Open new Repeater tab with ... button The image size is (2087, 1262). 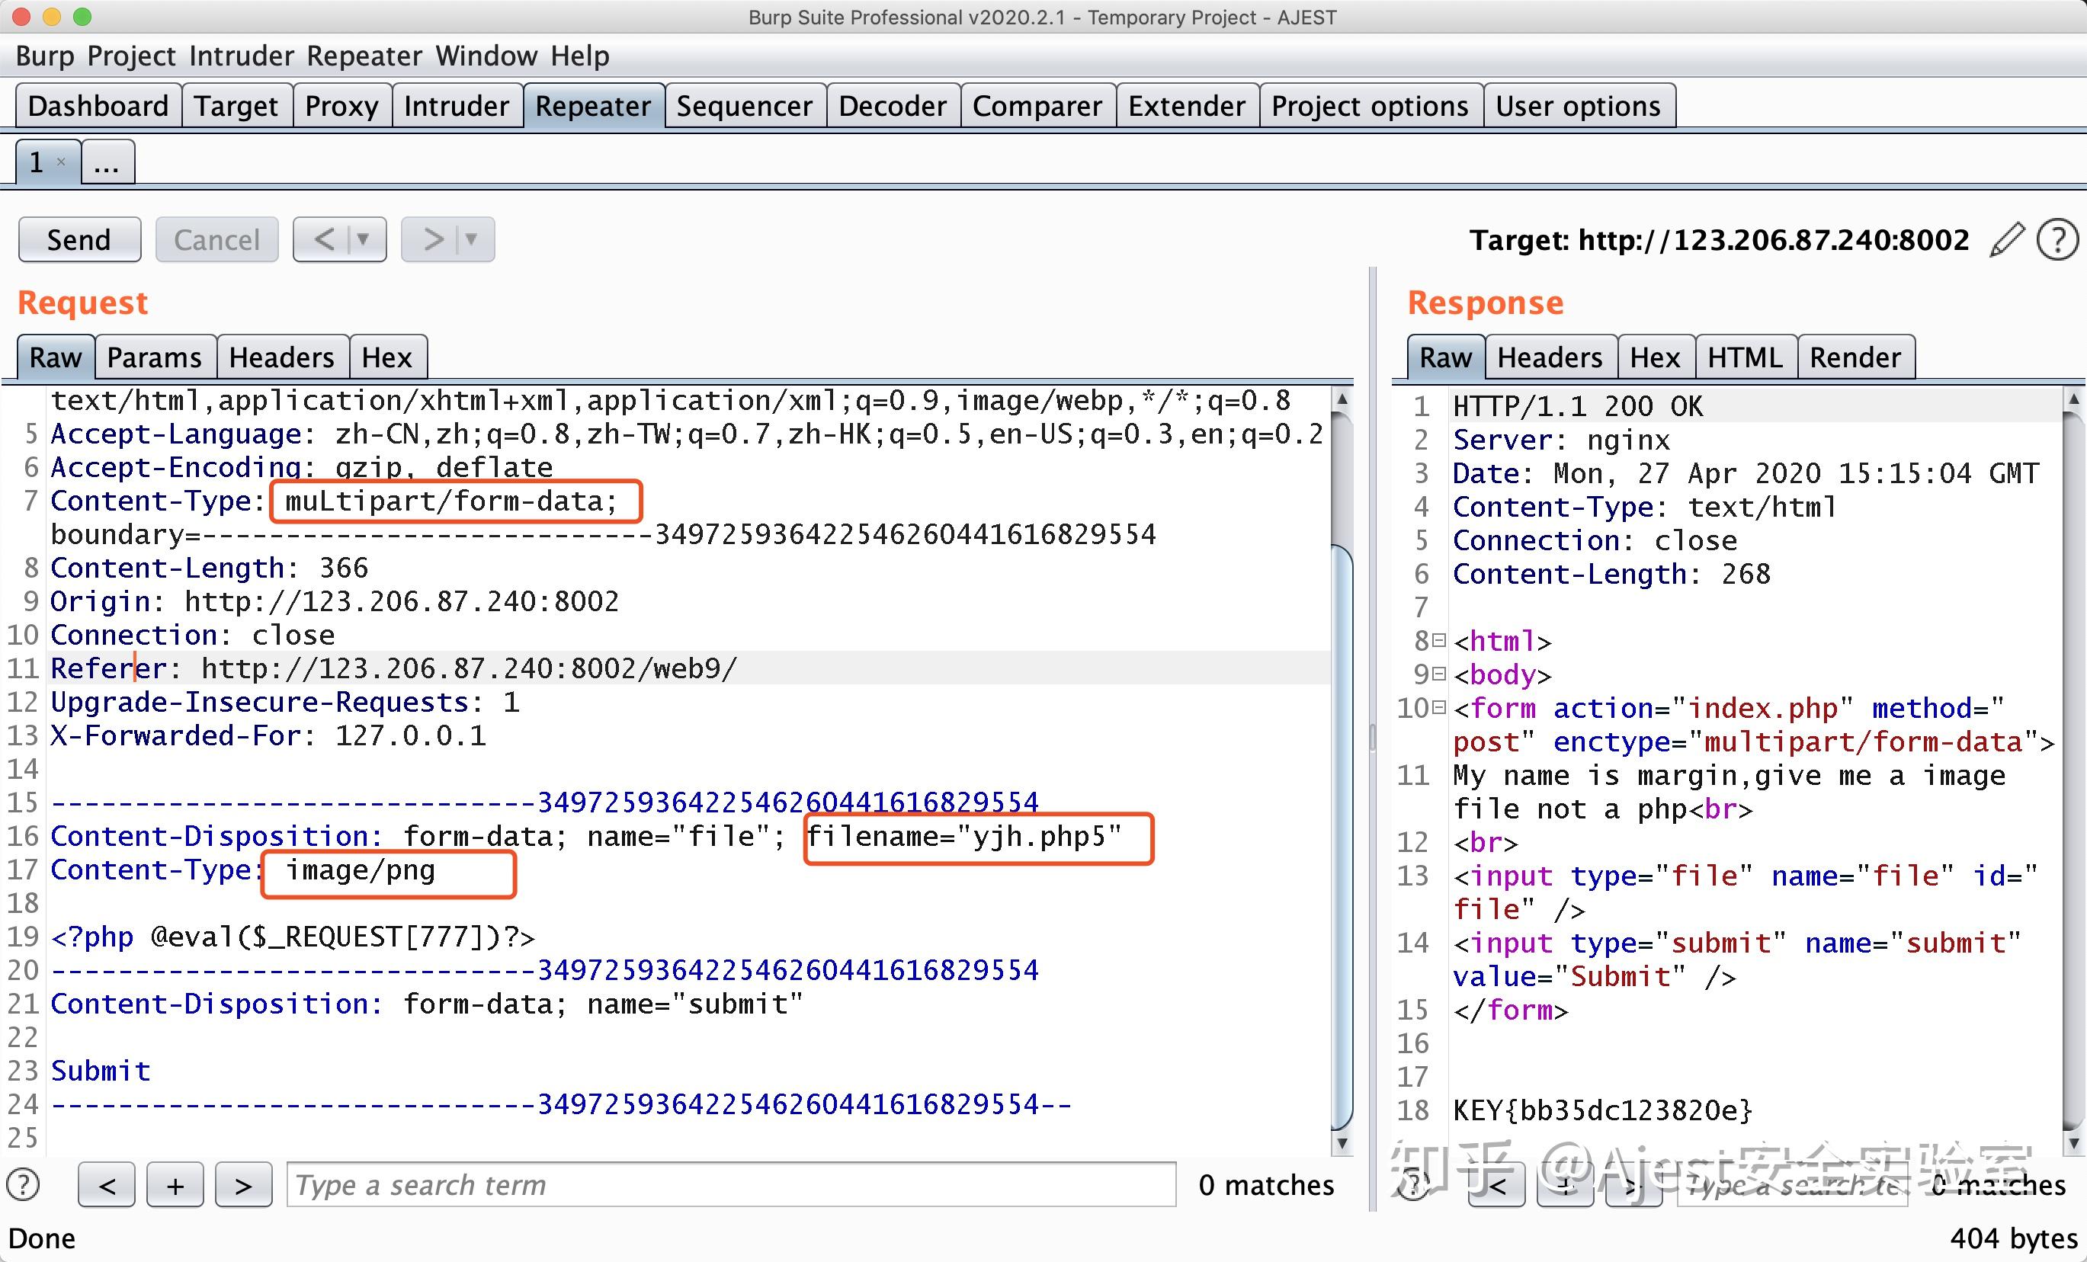(107, 162)
